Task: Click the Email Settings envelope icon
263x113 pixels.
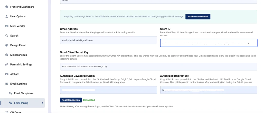Action: pos(7,84)
